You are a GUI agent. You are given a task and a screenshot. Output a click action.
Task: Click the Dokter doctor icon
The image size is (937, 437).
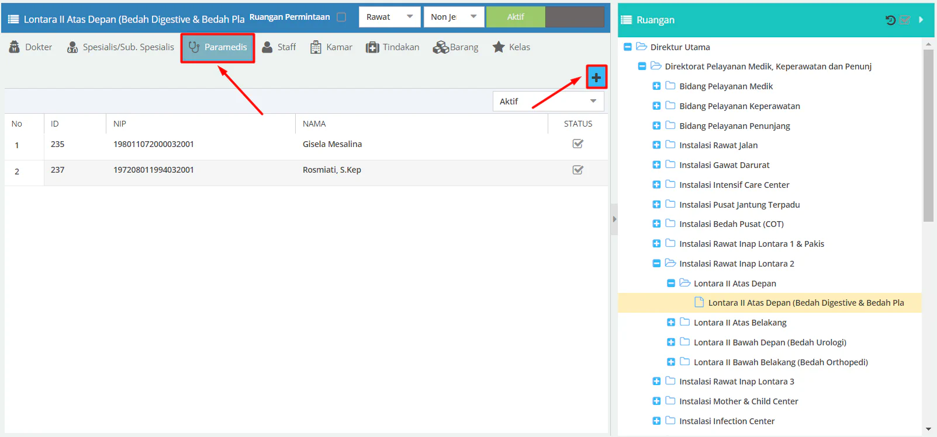coord(15,47)
